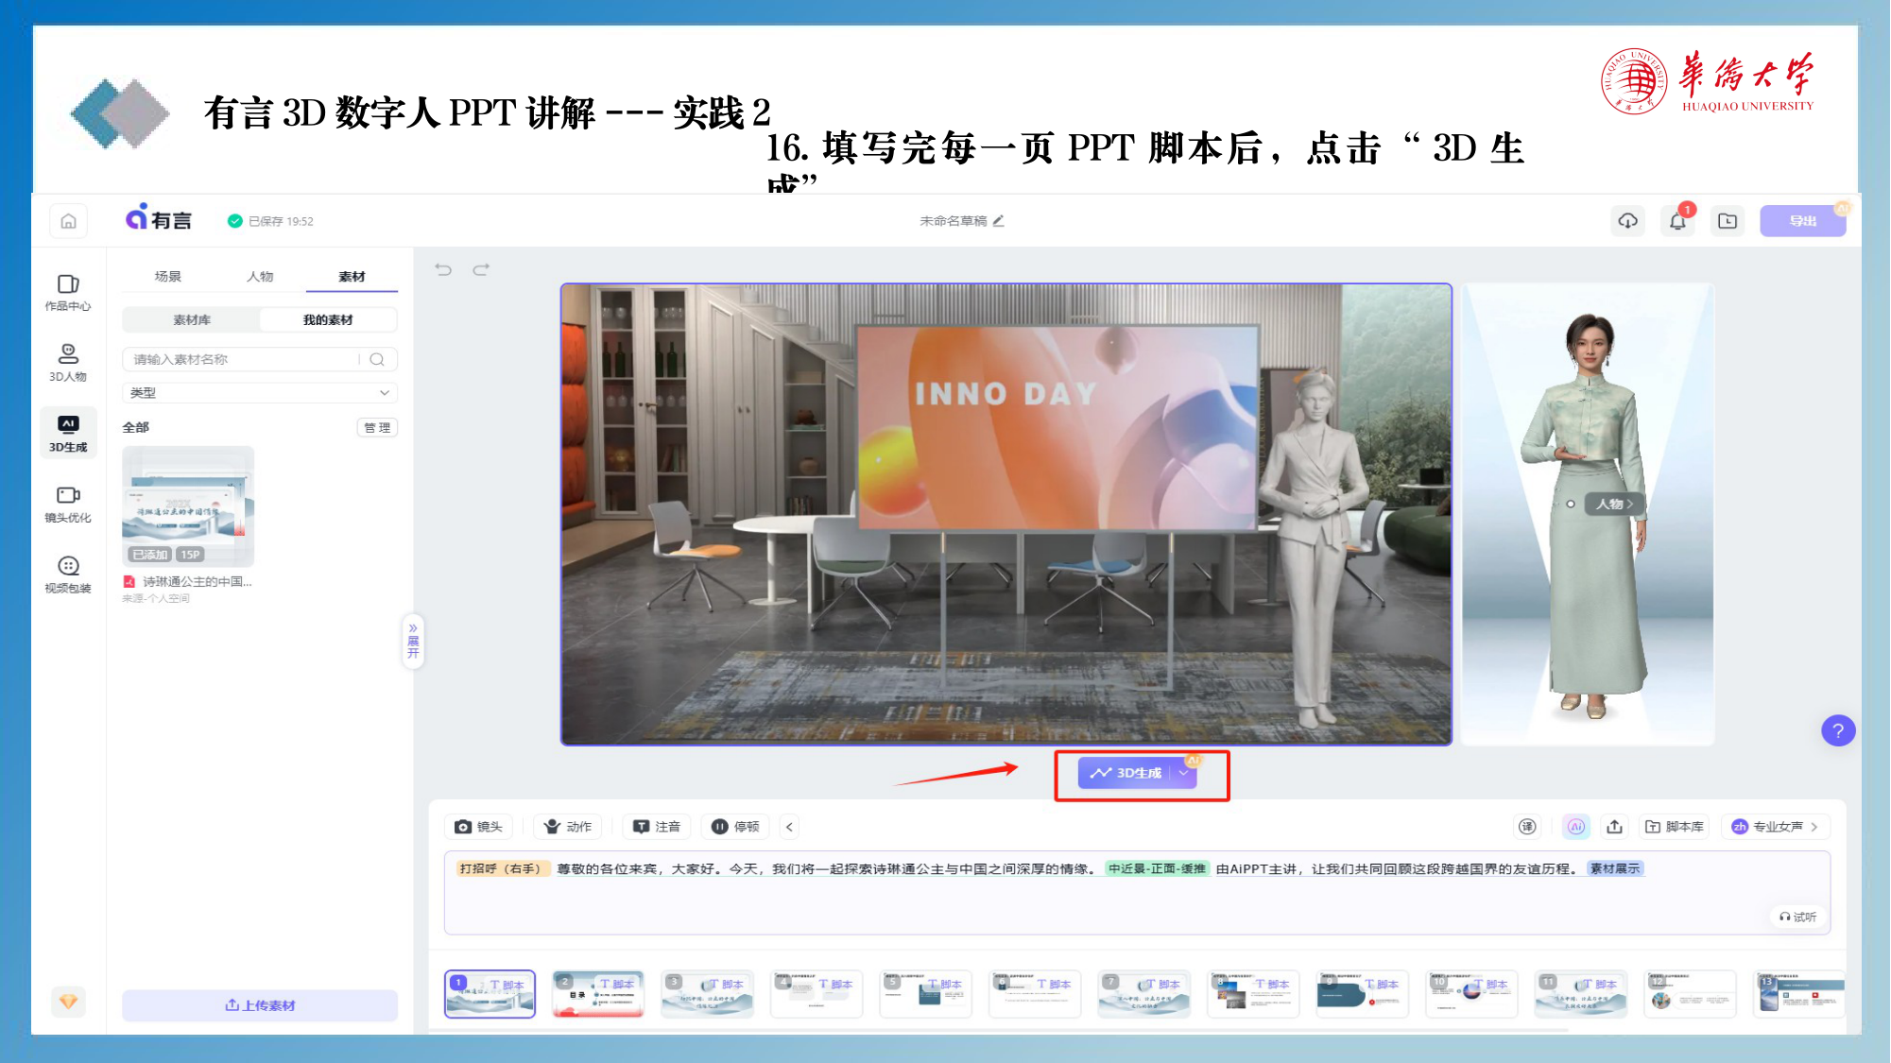Open the 视频包装 sidebar tool

tap(68, 574)
